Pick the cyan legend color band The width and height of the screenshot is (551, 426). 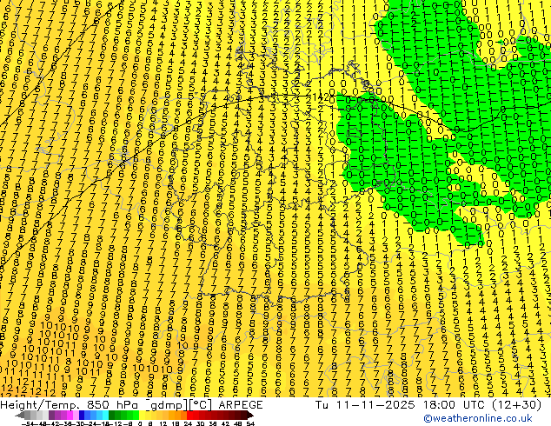[x=105, y=415]
